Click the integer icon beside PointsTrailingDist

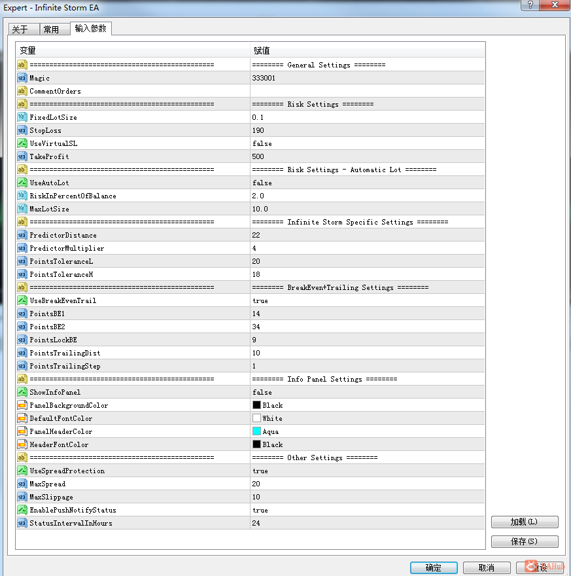(x=22, y=353)
